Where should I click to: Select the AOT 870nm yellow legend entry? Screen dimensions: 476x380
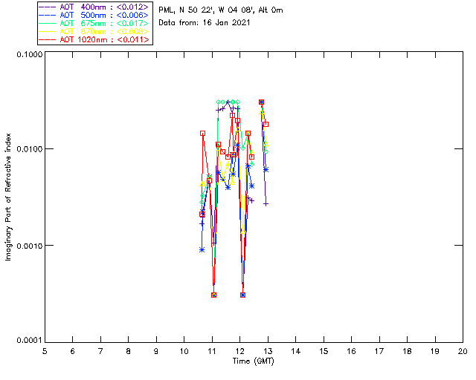[94, 31]
